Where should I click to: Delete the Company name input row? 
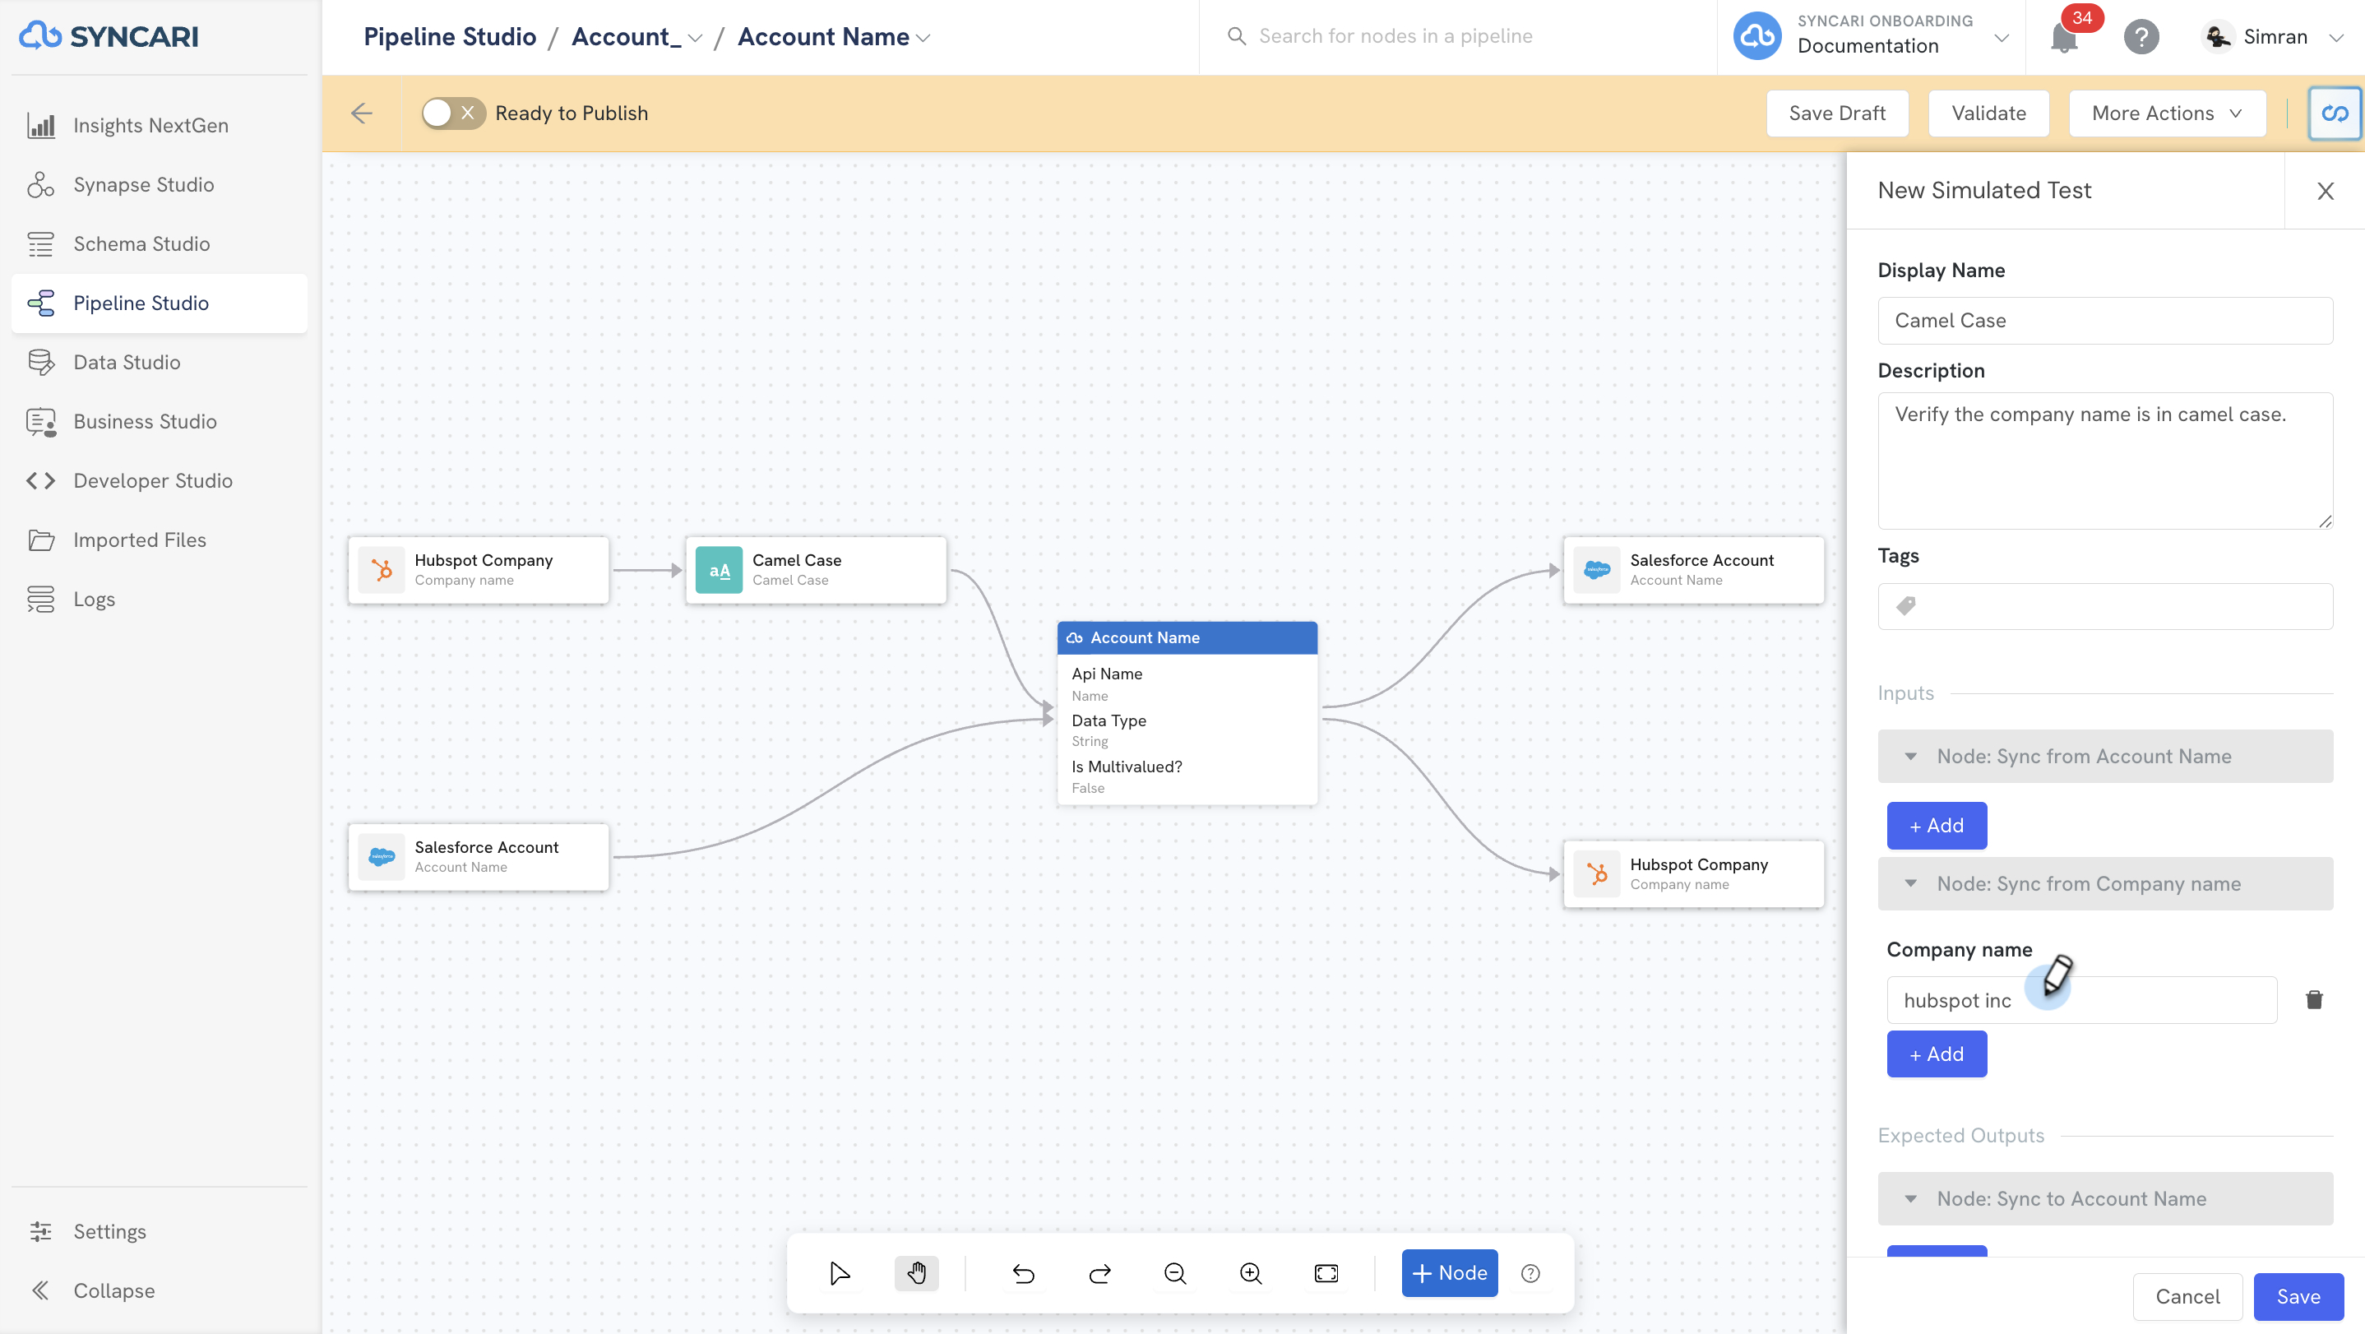(x=2313, y=1000)
